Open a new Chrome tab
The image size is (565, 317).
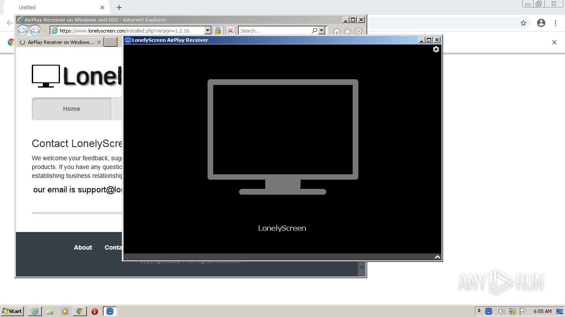pos(119,7)
